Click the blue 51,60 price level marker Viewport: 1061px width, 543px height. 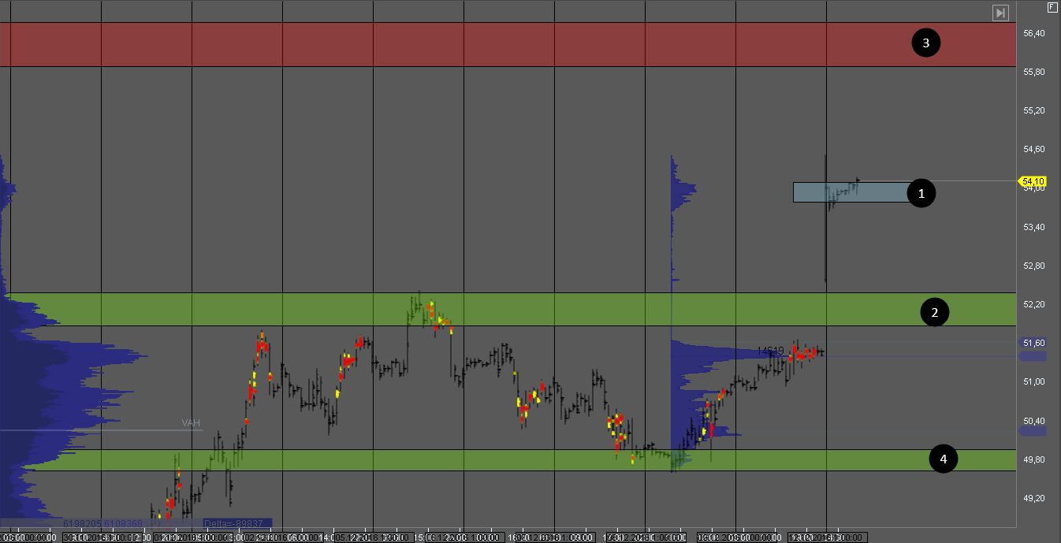1033,343
